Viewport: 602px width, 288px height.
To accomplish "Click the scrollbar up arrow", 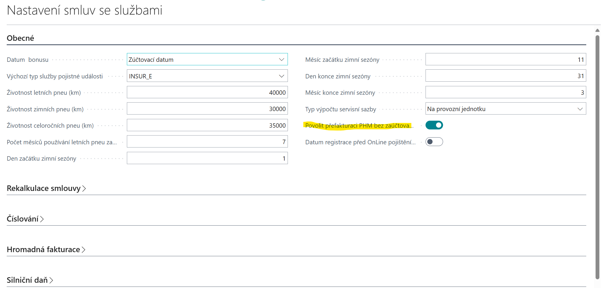I will pyautogui.click(x=597, y=30).
